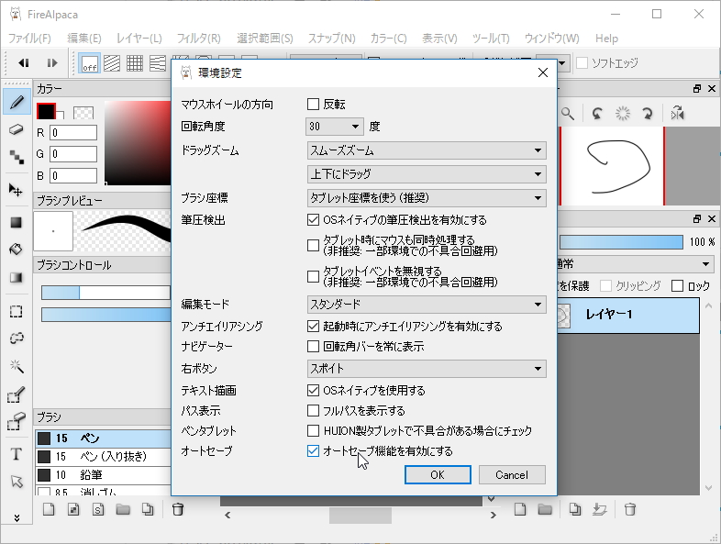Delete brush using brush panel trash icon
Viewport: 721px width, 544px height.
(x=177, y=509)
